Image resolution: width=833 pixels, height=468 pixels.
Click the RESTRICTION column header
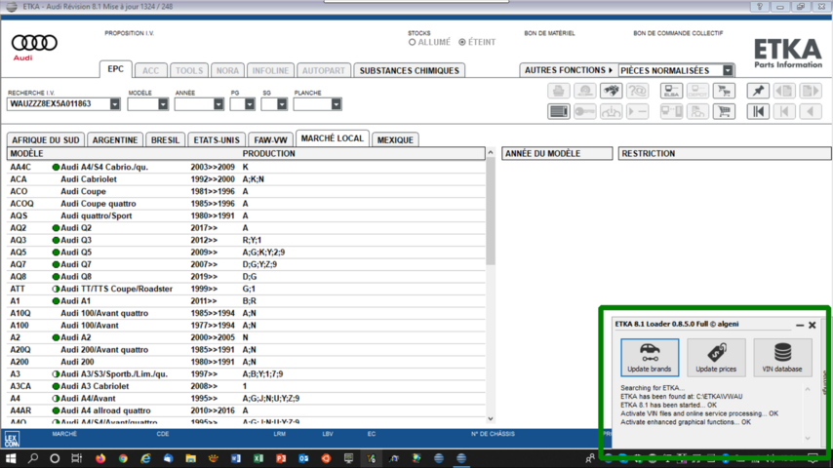[x=725, y=153]
